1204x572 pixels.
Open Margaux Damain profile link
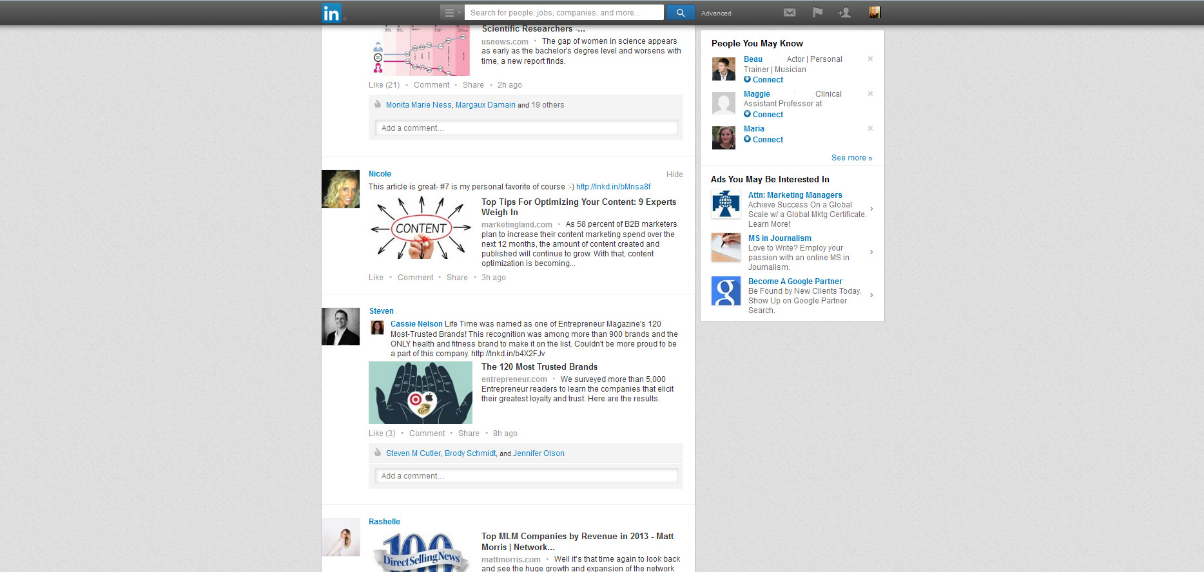click(x=485, y=105)
